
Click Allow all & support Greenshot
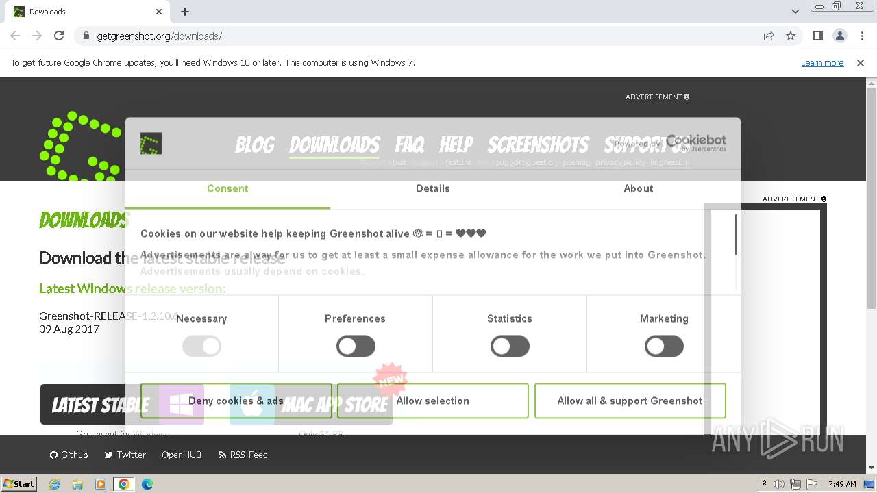(630, 401)
